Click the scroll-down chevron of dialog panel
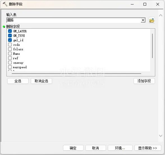Screen dimensions: 165x155 tap(161, 136)
